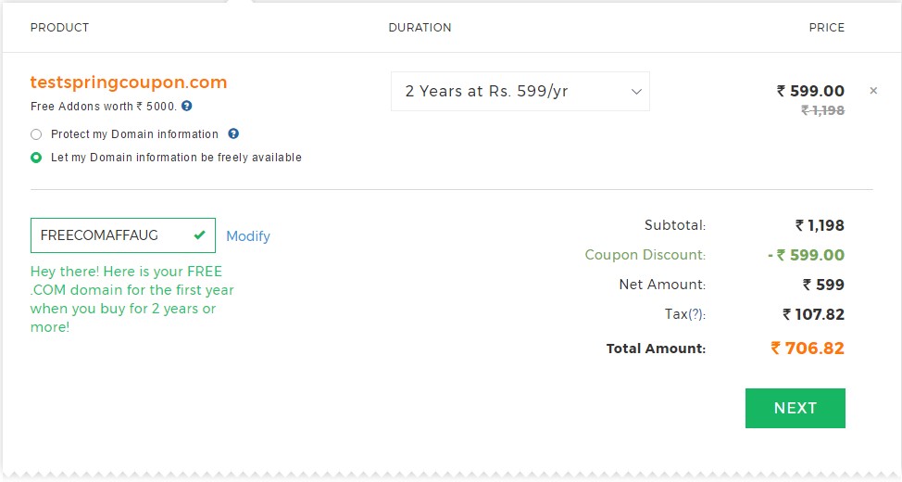The height and width of the screenshot is (482, 902).
Task: Click the green free .COM coupon message
Action: 132,298
